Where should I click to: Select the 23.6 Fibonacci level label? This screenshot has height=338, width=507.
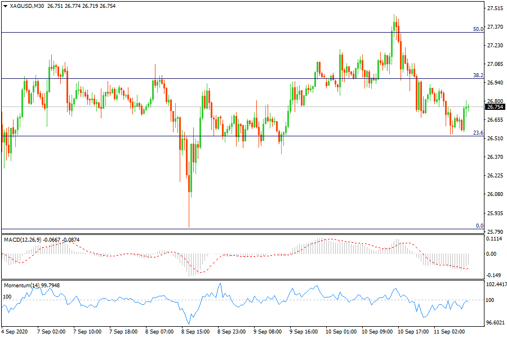tap(478, 133)
